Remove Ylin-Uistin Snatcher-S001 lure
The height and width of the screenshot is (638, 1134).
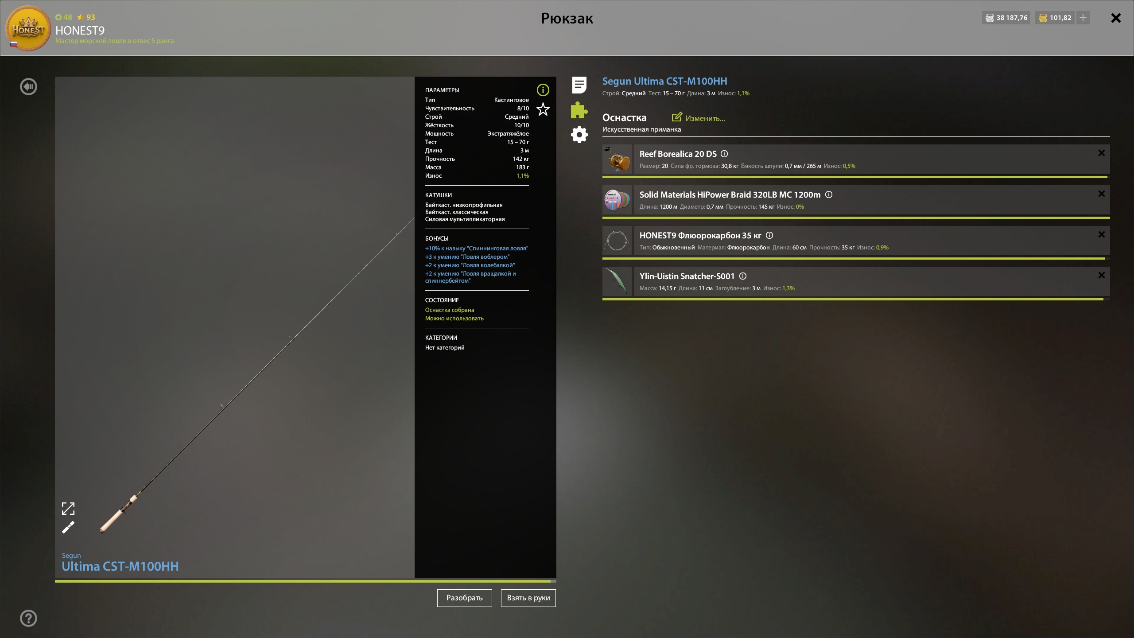point(1101,276)
